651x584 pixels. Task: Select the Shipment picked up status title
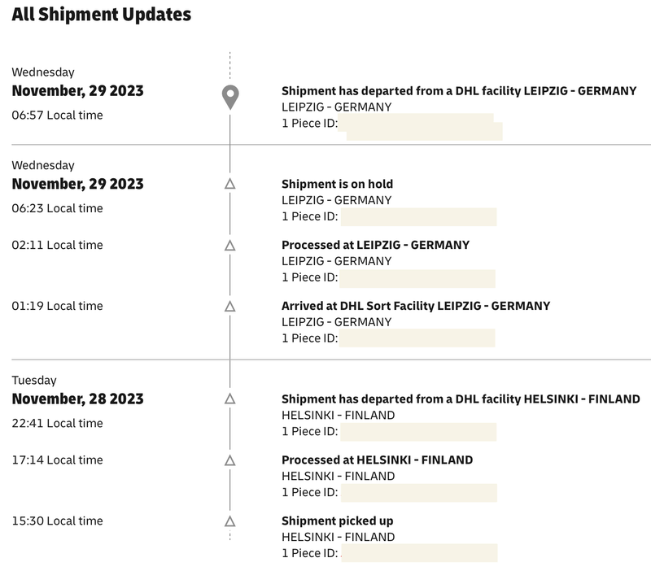337,521
